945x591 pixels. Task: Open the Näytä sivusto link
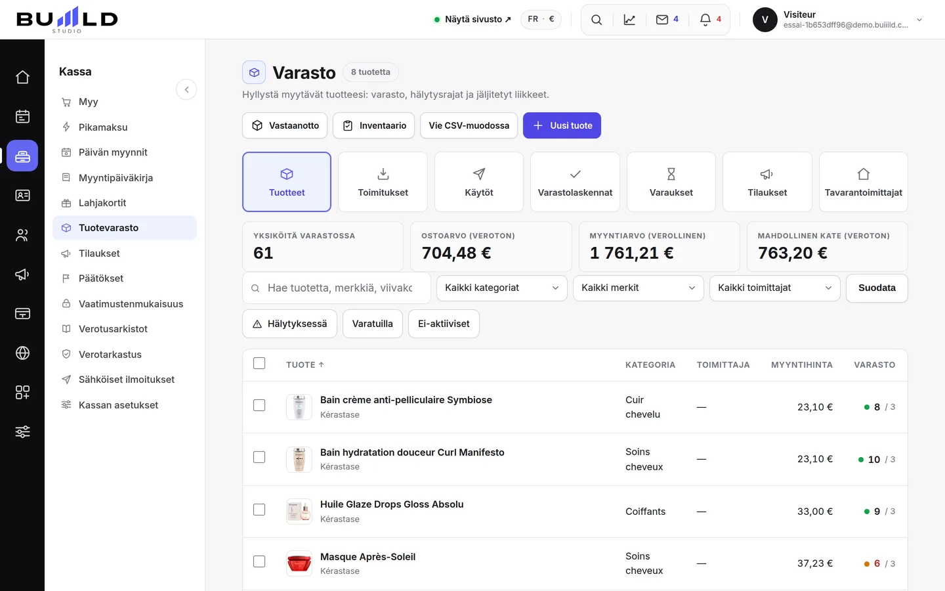472,19
